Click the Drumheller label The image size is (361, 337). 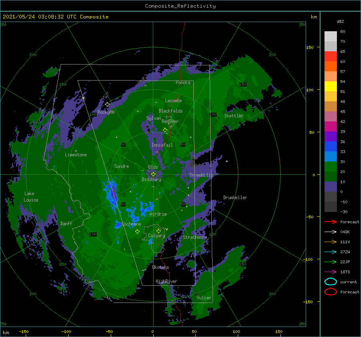click(235, 198)
